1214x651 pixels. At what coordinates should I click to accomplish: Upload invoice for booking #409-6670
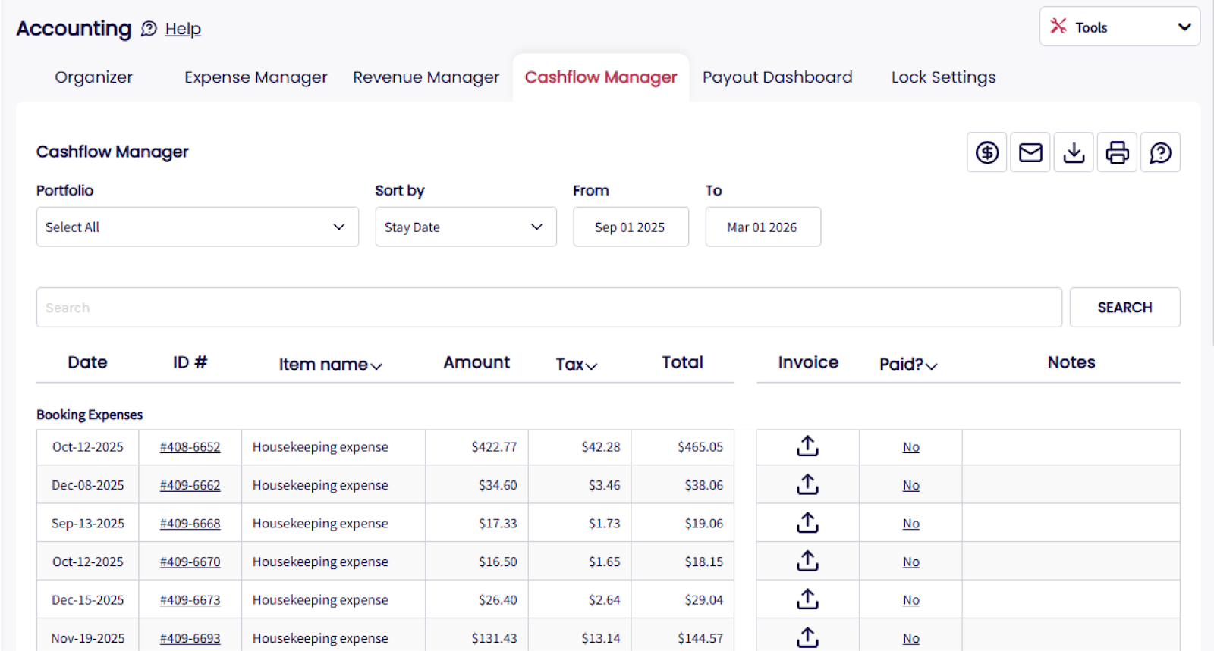[808, 561]
